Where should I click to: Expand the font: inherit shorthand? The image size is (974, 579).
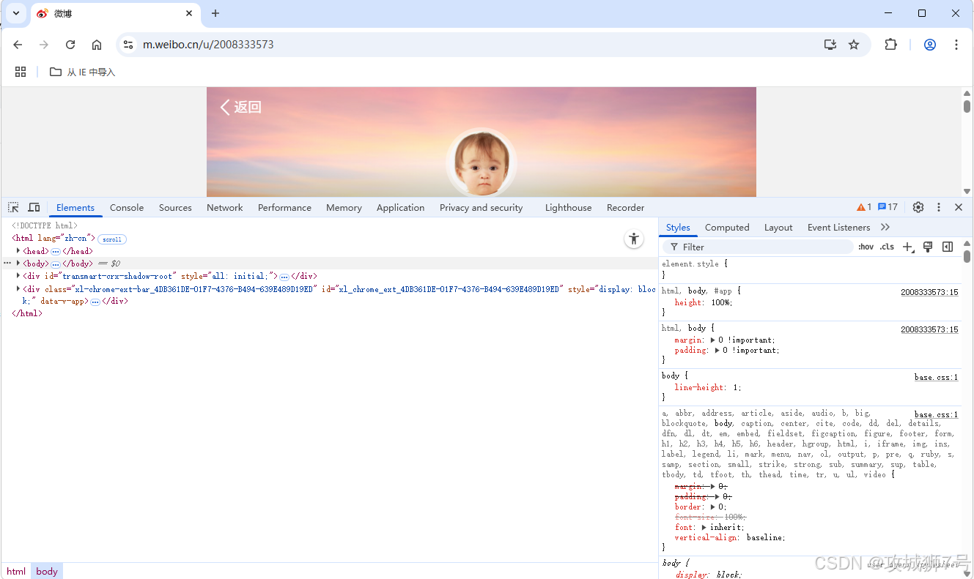click(704, 527)
